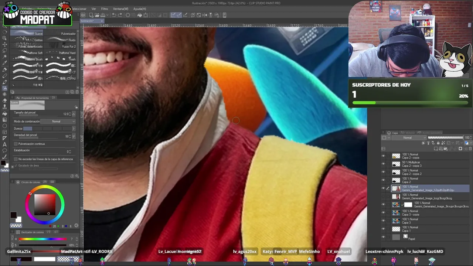The image size is (473, 266).
Task: Click the Flip horizontal icon in command bar
Action: point(205,15)
